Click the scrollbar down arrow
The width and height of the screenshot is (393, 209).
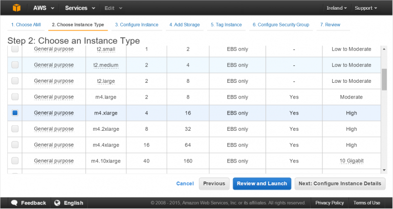tap(384, 170)
